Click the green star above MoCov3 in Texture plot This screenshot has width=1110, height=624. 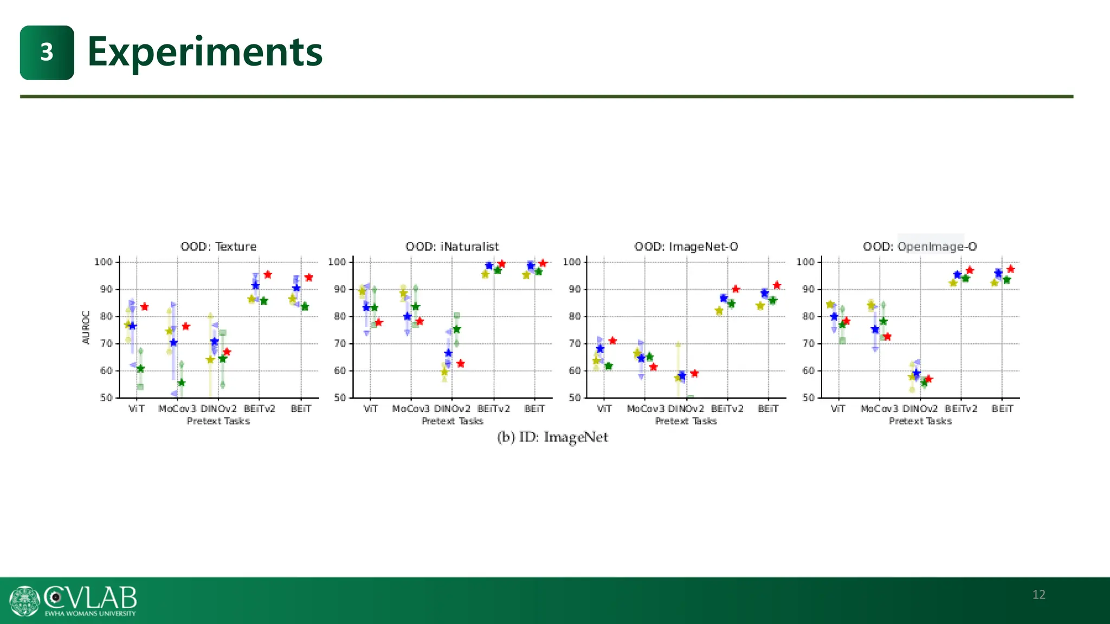point(182,382)
